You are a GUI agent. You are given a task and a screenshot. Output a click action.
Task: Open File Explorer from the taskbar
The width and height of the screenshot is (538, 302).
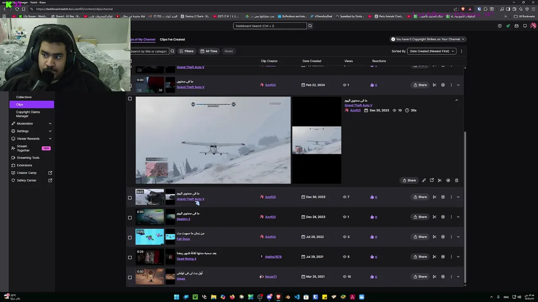pyautogui.click(x=214, y=297)
